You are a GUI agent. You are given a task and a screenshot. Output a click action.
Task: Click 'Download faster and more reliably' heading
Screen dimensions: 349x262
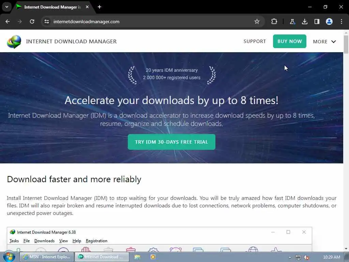point(74,179)
